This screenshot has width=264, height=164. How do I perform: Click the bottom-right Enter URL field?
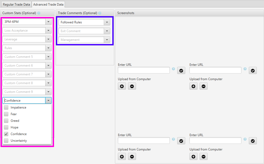pyautogui.click(x=215, y=140)
